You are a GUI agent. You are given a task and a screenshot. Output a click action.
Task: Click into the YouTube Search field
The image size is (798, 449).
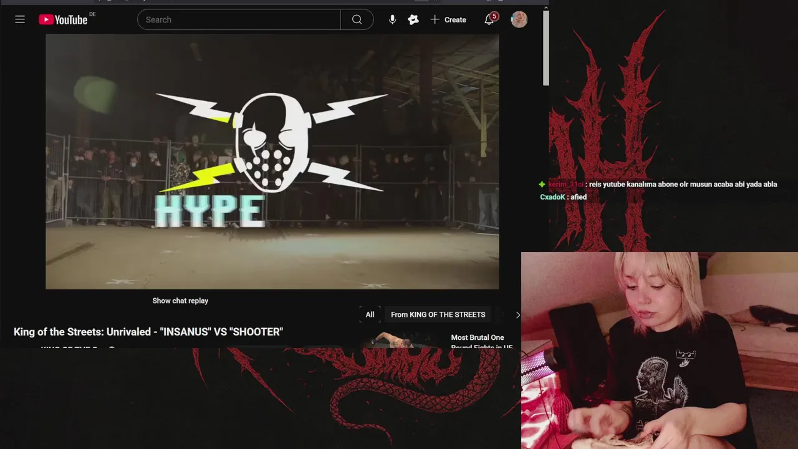[x=239, y=20]
